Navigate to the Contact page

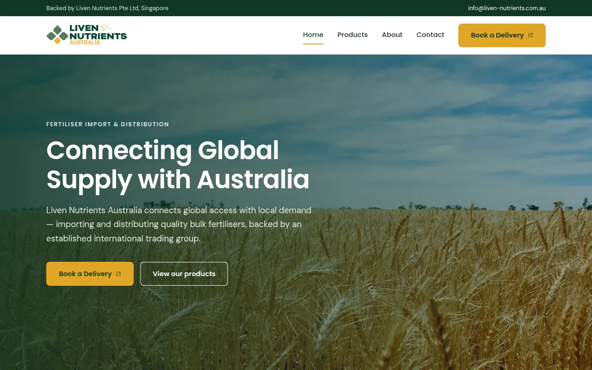coord(430,35)
